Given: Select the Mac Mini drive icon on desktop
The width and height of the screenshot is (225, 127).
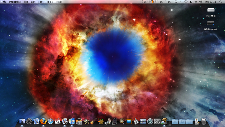Looking at the screenshot, I should coord(211,10).
